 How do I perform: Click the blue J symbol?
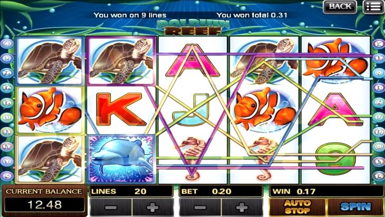point(191,110)
